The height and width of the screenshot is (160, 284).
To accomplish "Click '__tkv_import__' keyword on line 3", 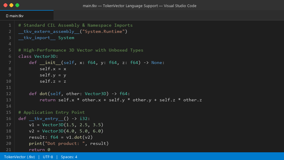I will (x=37, y=38).
